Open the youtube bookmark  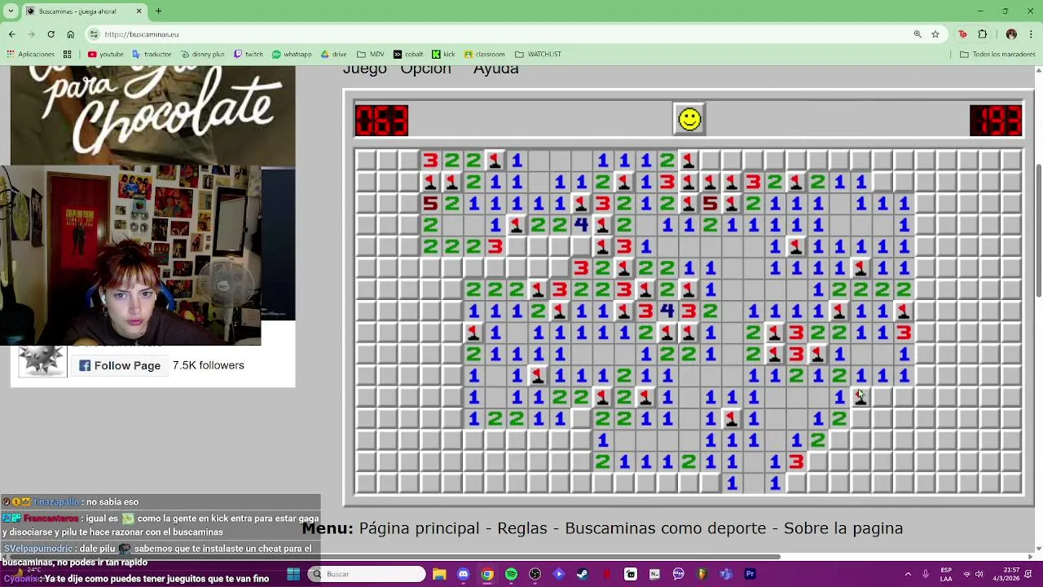105,55
